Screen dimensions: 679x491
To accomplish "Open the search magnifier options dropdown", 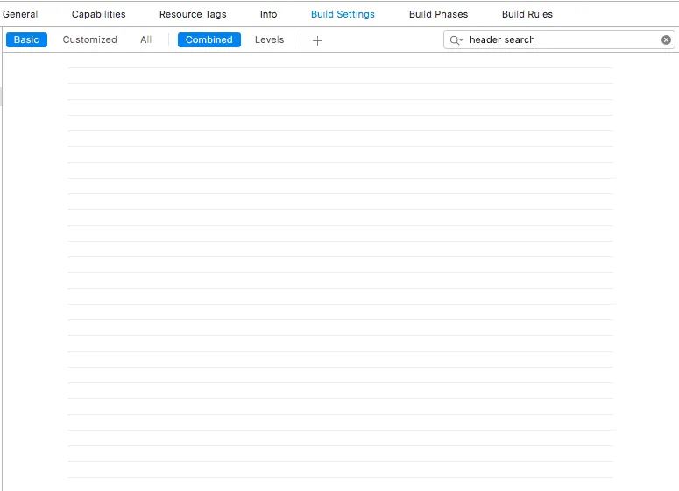I will click(x=456, y=40).
